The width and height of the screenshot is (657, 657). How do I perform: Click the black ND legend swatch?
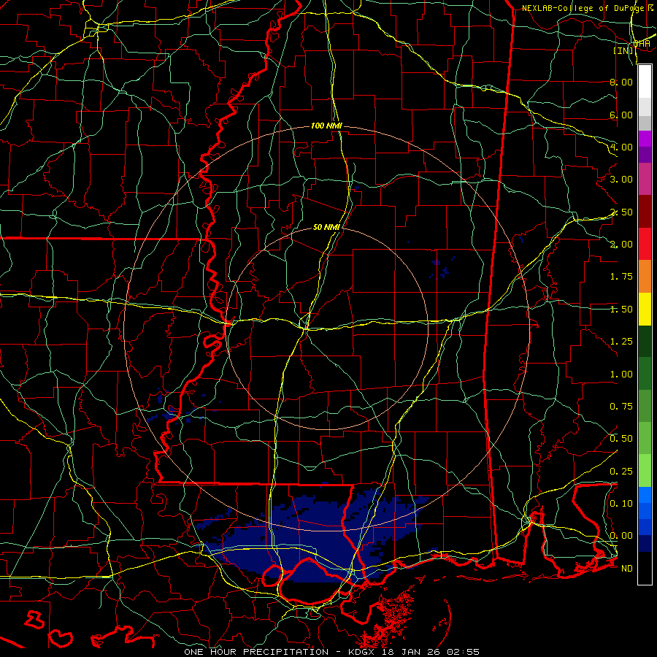tap(645, 568)
